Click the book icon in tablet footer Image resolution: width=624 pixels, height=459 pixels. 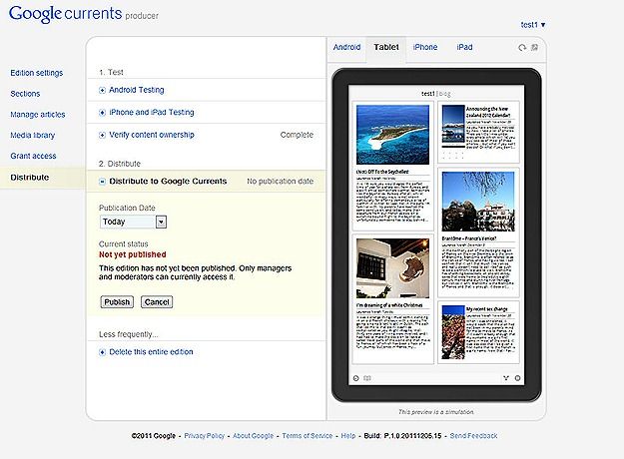[x=367, y=378]
